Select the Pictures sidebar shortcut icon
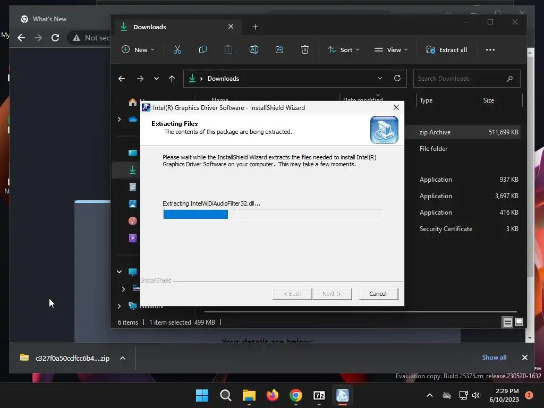The width and height of the screenshot is (544, 408). click(132, 204)
